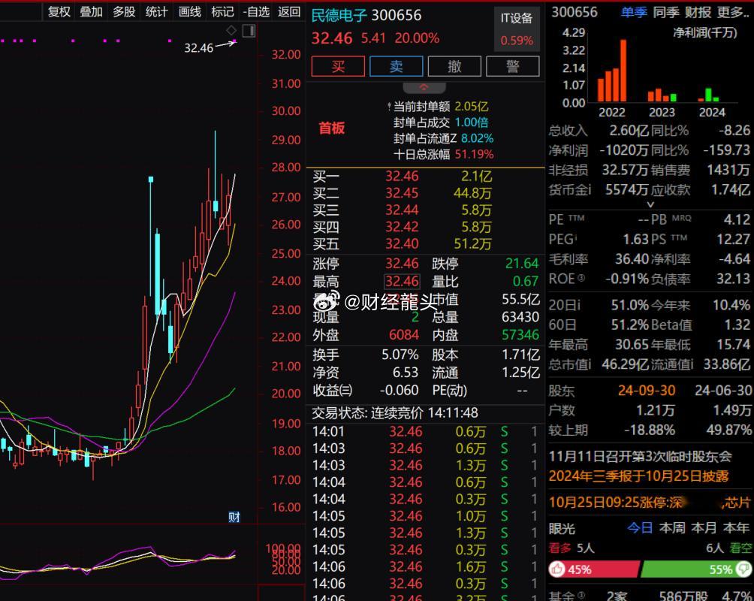
Task: Click 返回 to go back
Action: point(289,11)
